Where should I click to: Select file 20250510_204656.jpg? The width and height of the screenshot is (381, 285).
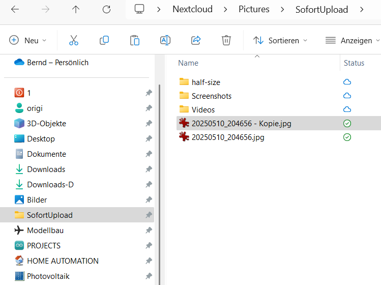(x=227, y=137)
